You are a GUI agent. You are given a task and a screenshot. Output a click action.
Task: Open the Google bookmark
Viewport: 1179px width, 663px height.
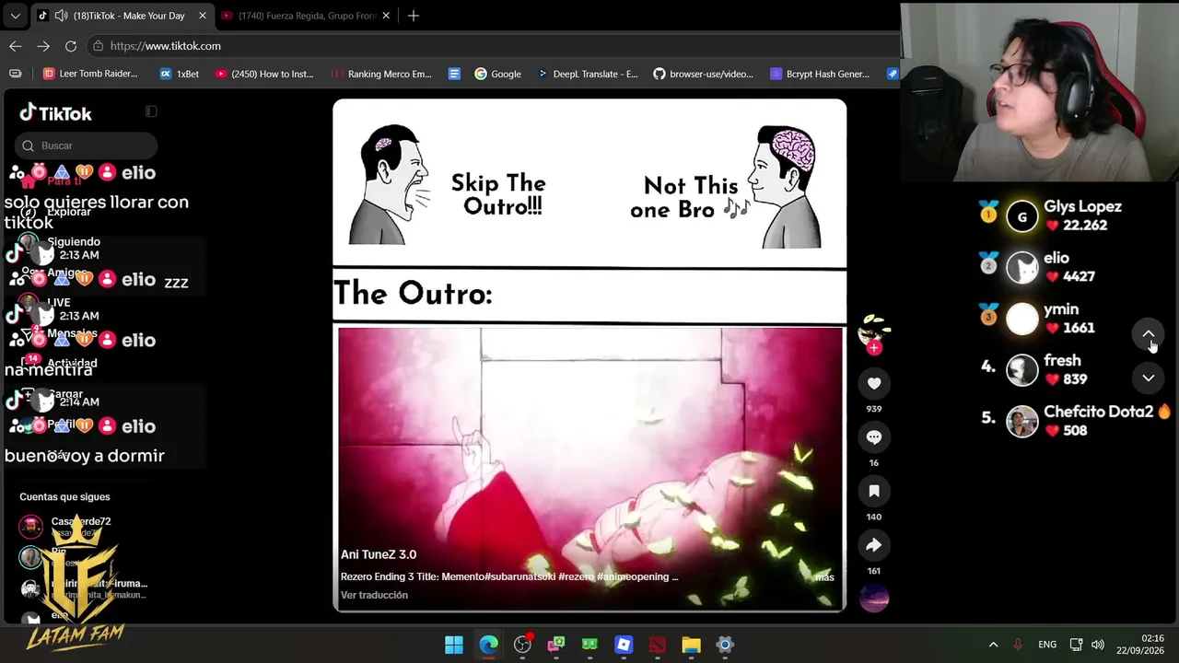497,74
